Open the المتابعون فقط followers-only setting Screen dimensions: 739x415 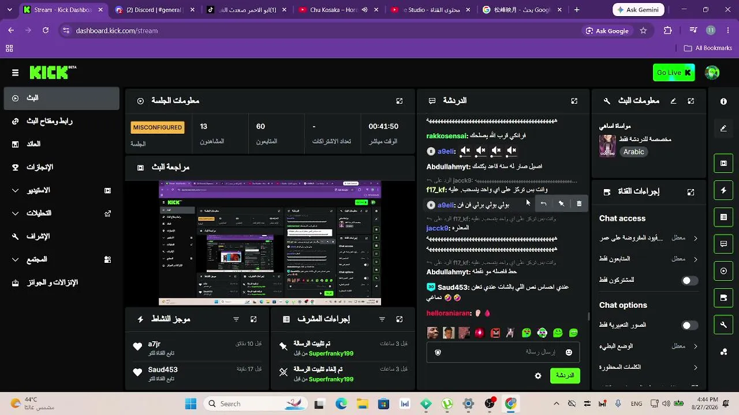pos(649,259)
